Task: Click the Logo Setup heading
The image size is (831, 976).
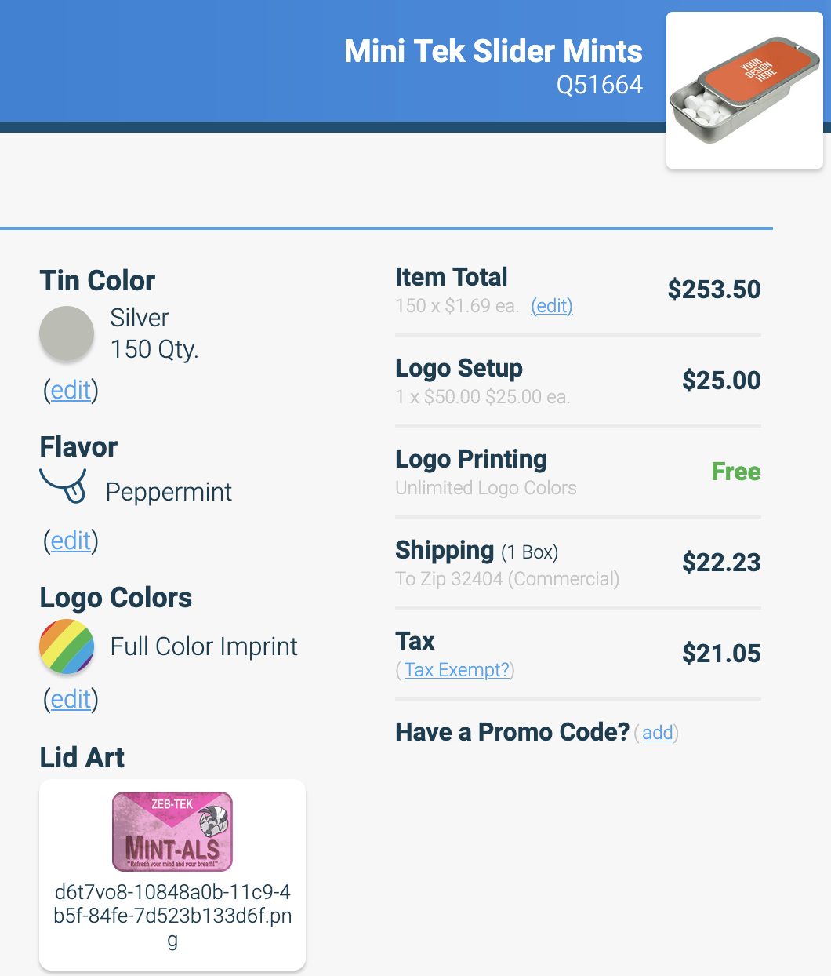Action: pyautogui.click(x=459, y=368)
